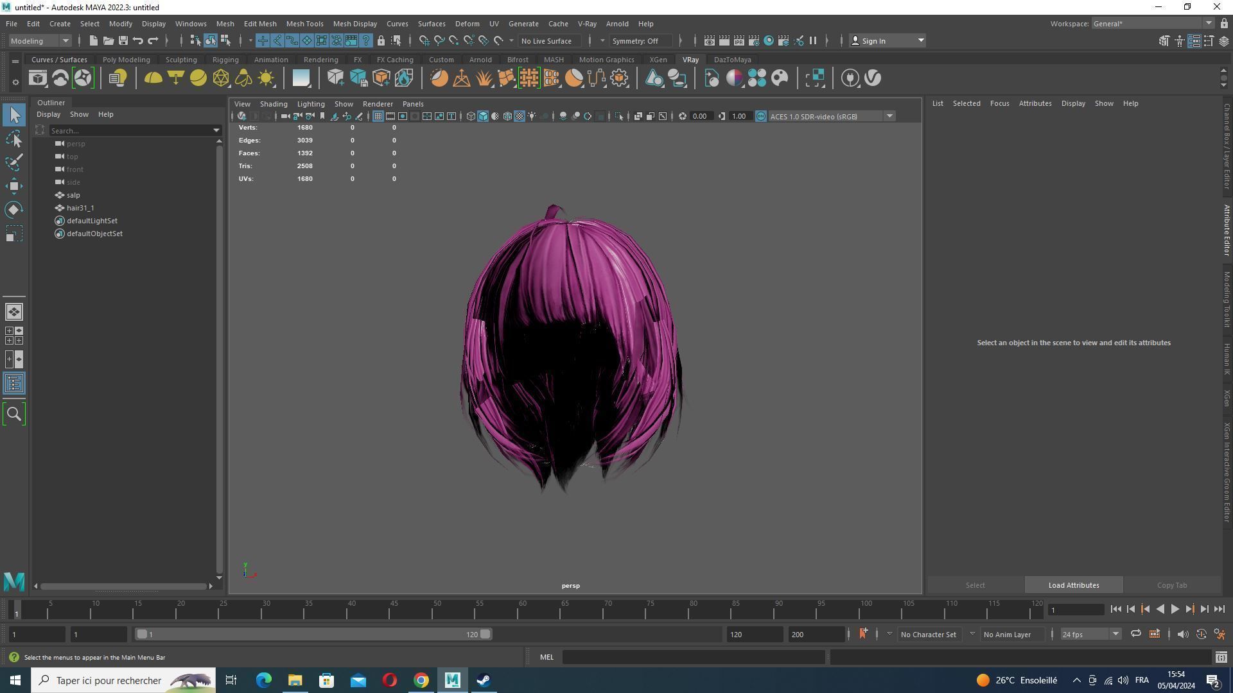
Task: Choose the Paint selection tool
Action: coord(13,162)
